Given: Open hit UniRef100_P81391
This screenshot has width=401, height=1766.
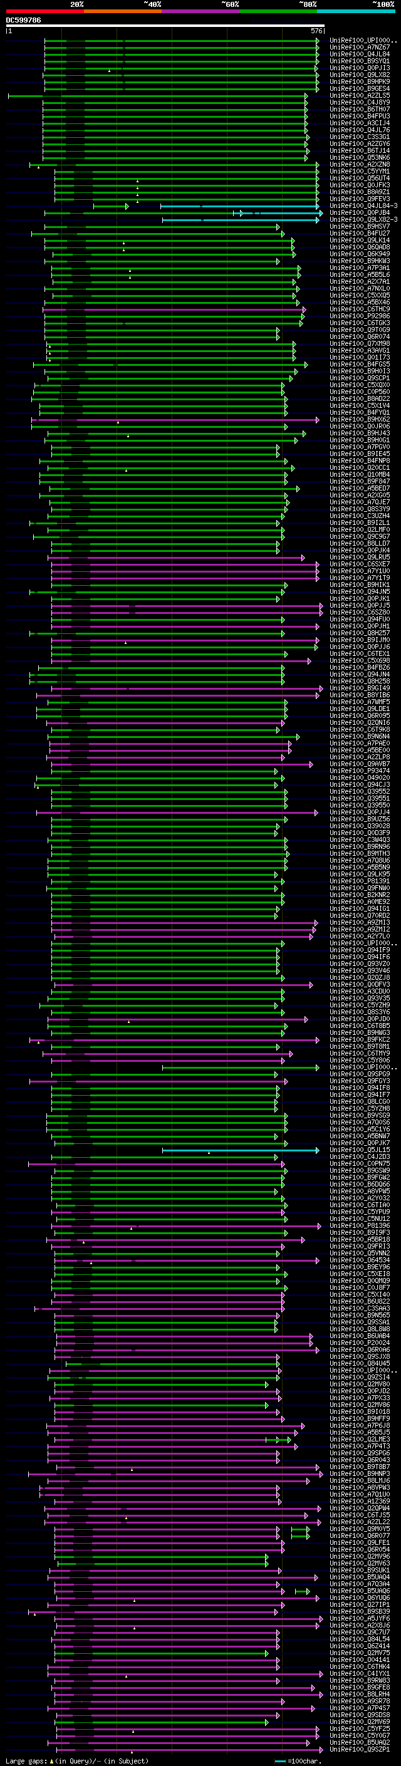Looking at the screenshot, I should tap(359, 881).
